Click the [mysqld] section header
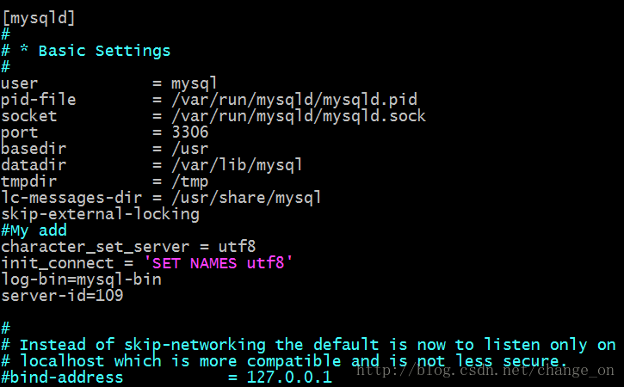This screenshot has height=387, width=624. [39, 18]
